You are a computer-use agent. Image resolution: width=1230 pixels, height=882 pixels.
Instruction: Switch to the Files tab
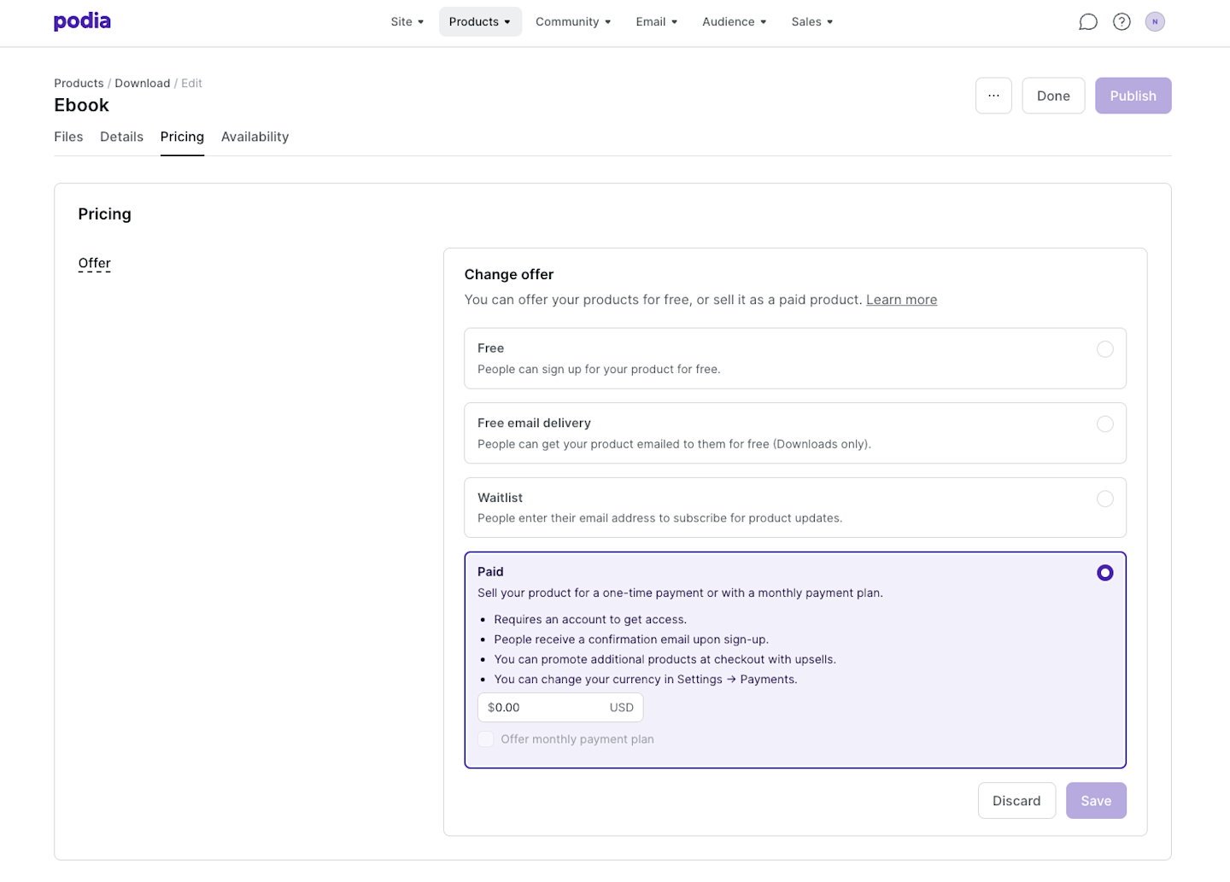pyautogui.click(x=68, y=137)
